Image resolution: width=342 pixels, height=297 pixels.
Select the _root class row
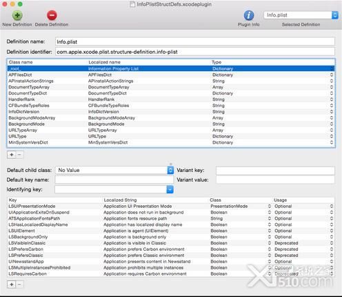(x=171, y=68)
